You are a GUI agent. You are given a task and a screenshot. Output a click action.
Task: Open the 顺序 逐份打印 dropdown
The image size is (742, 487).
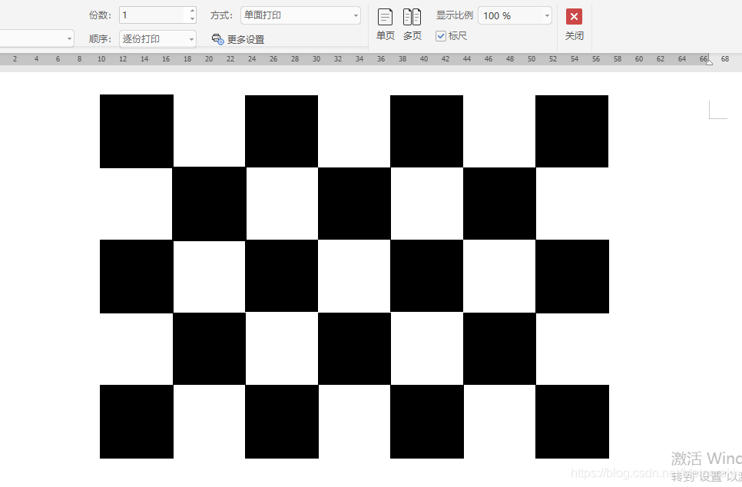(x=157, y=39)
